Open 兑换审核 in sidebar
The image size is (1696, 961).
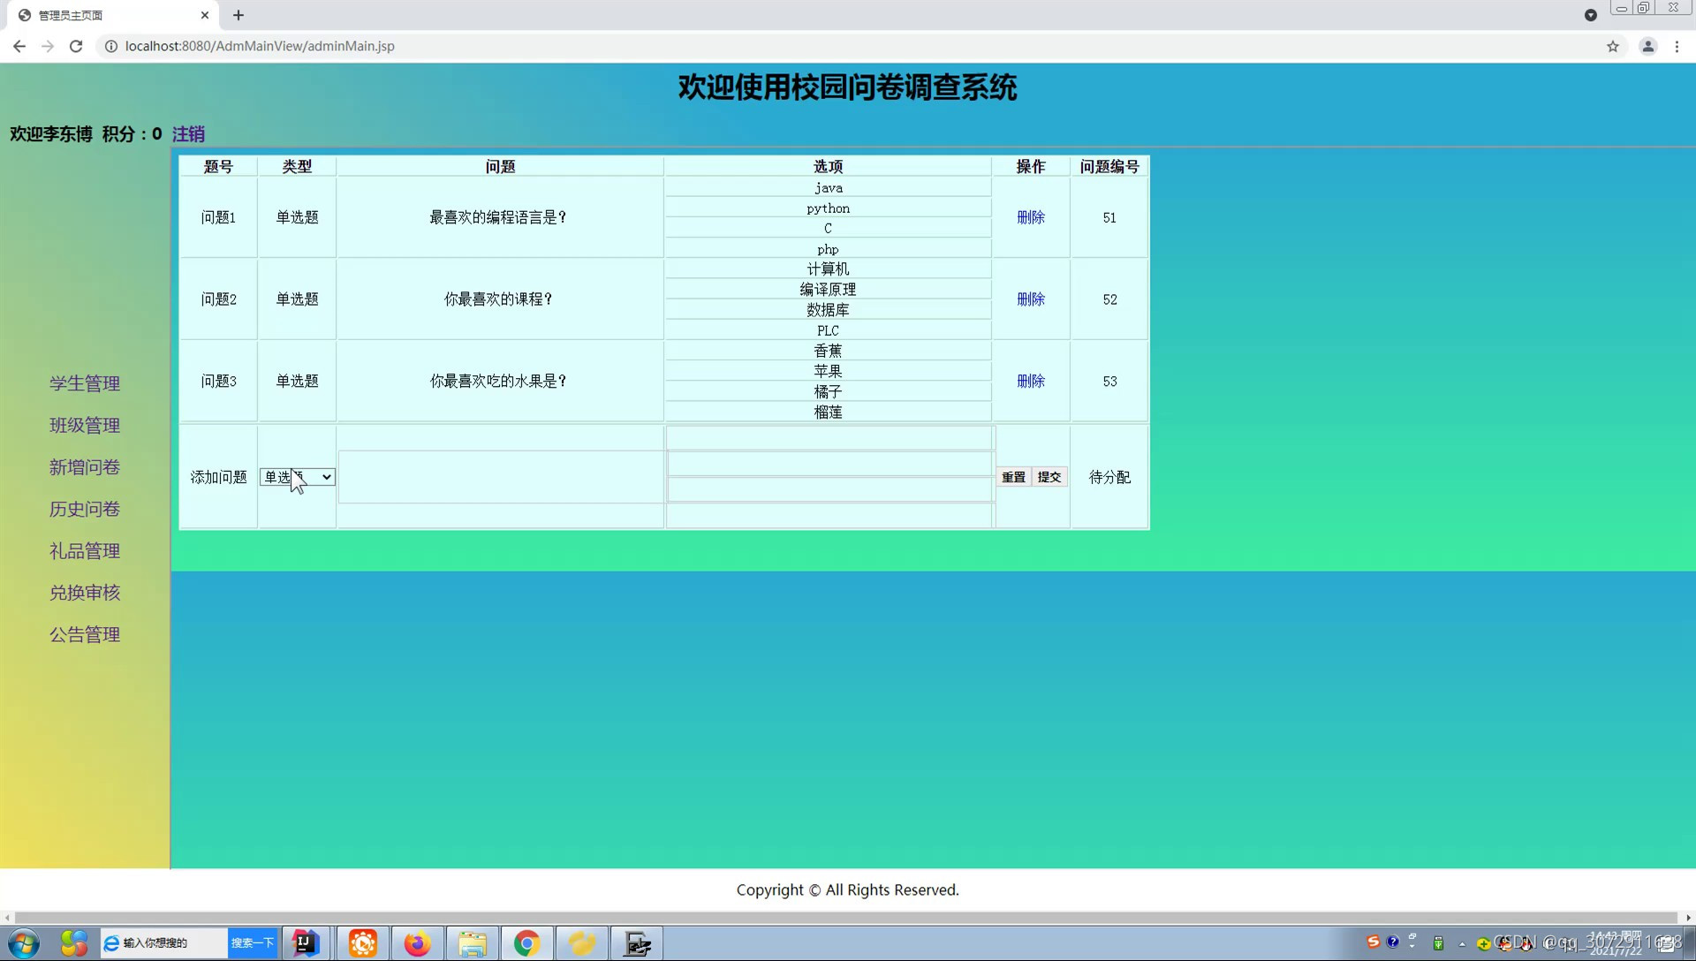(x=85, y=593)
